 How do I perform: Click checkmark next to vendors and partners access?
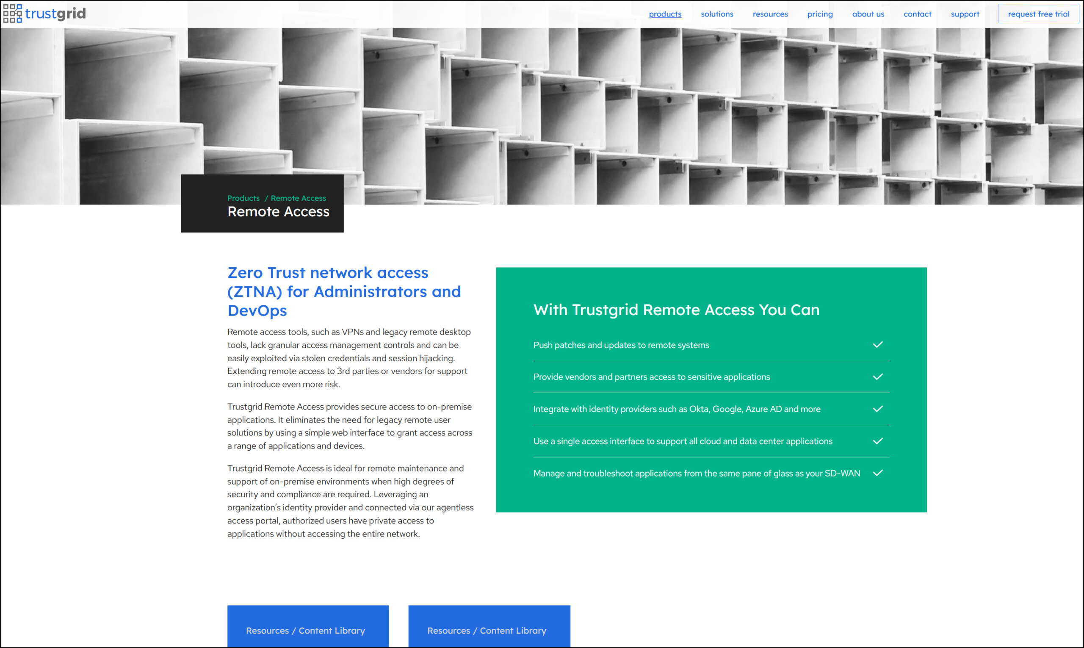coord(877,377)
